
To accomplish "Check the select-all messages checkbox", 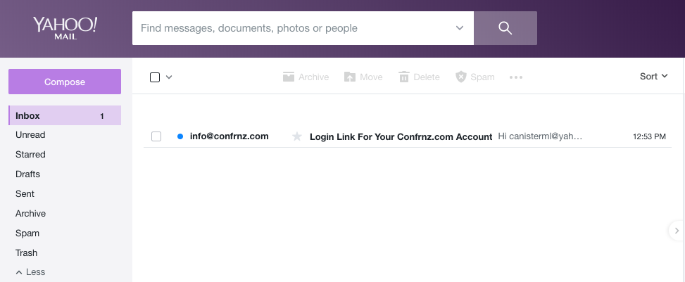I will (x=155, y=77).
